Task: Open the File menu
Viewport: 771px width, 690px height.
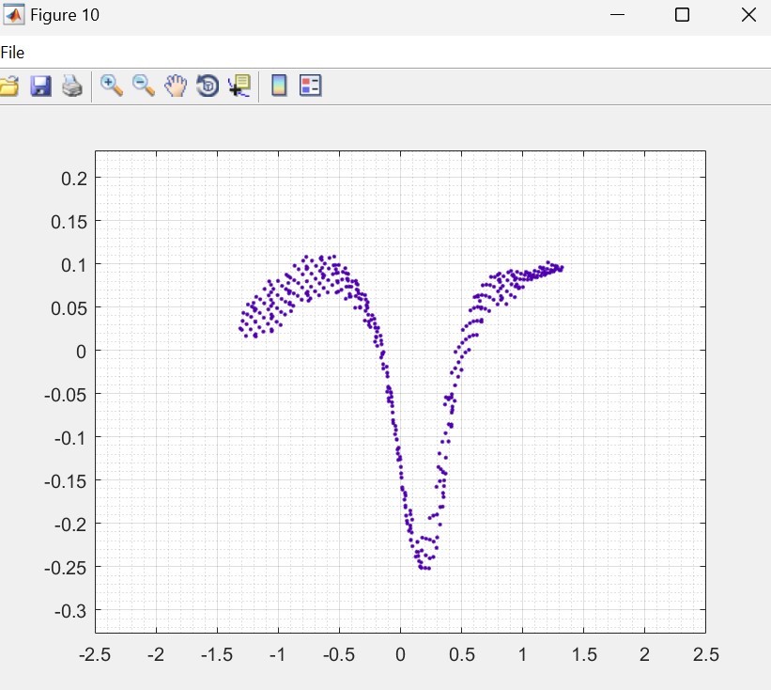Action: tap(13, 53)
